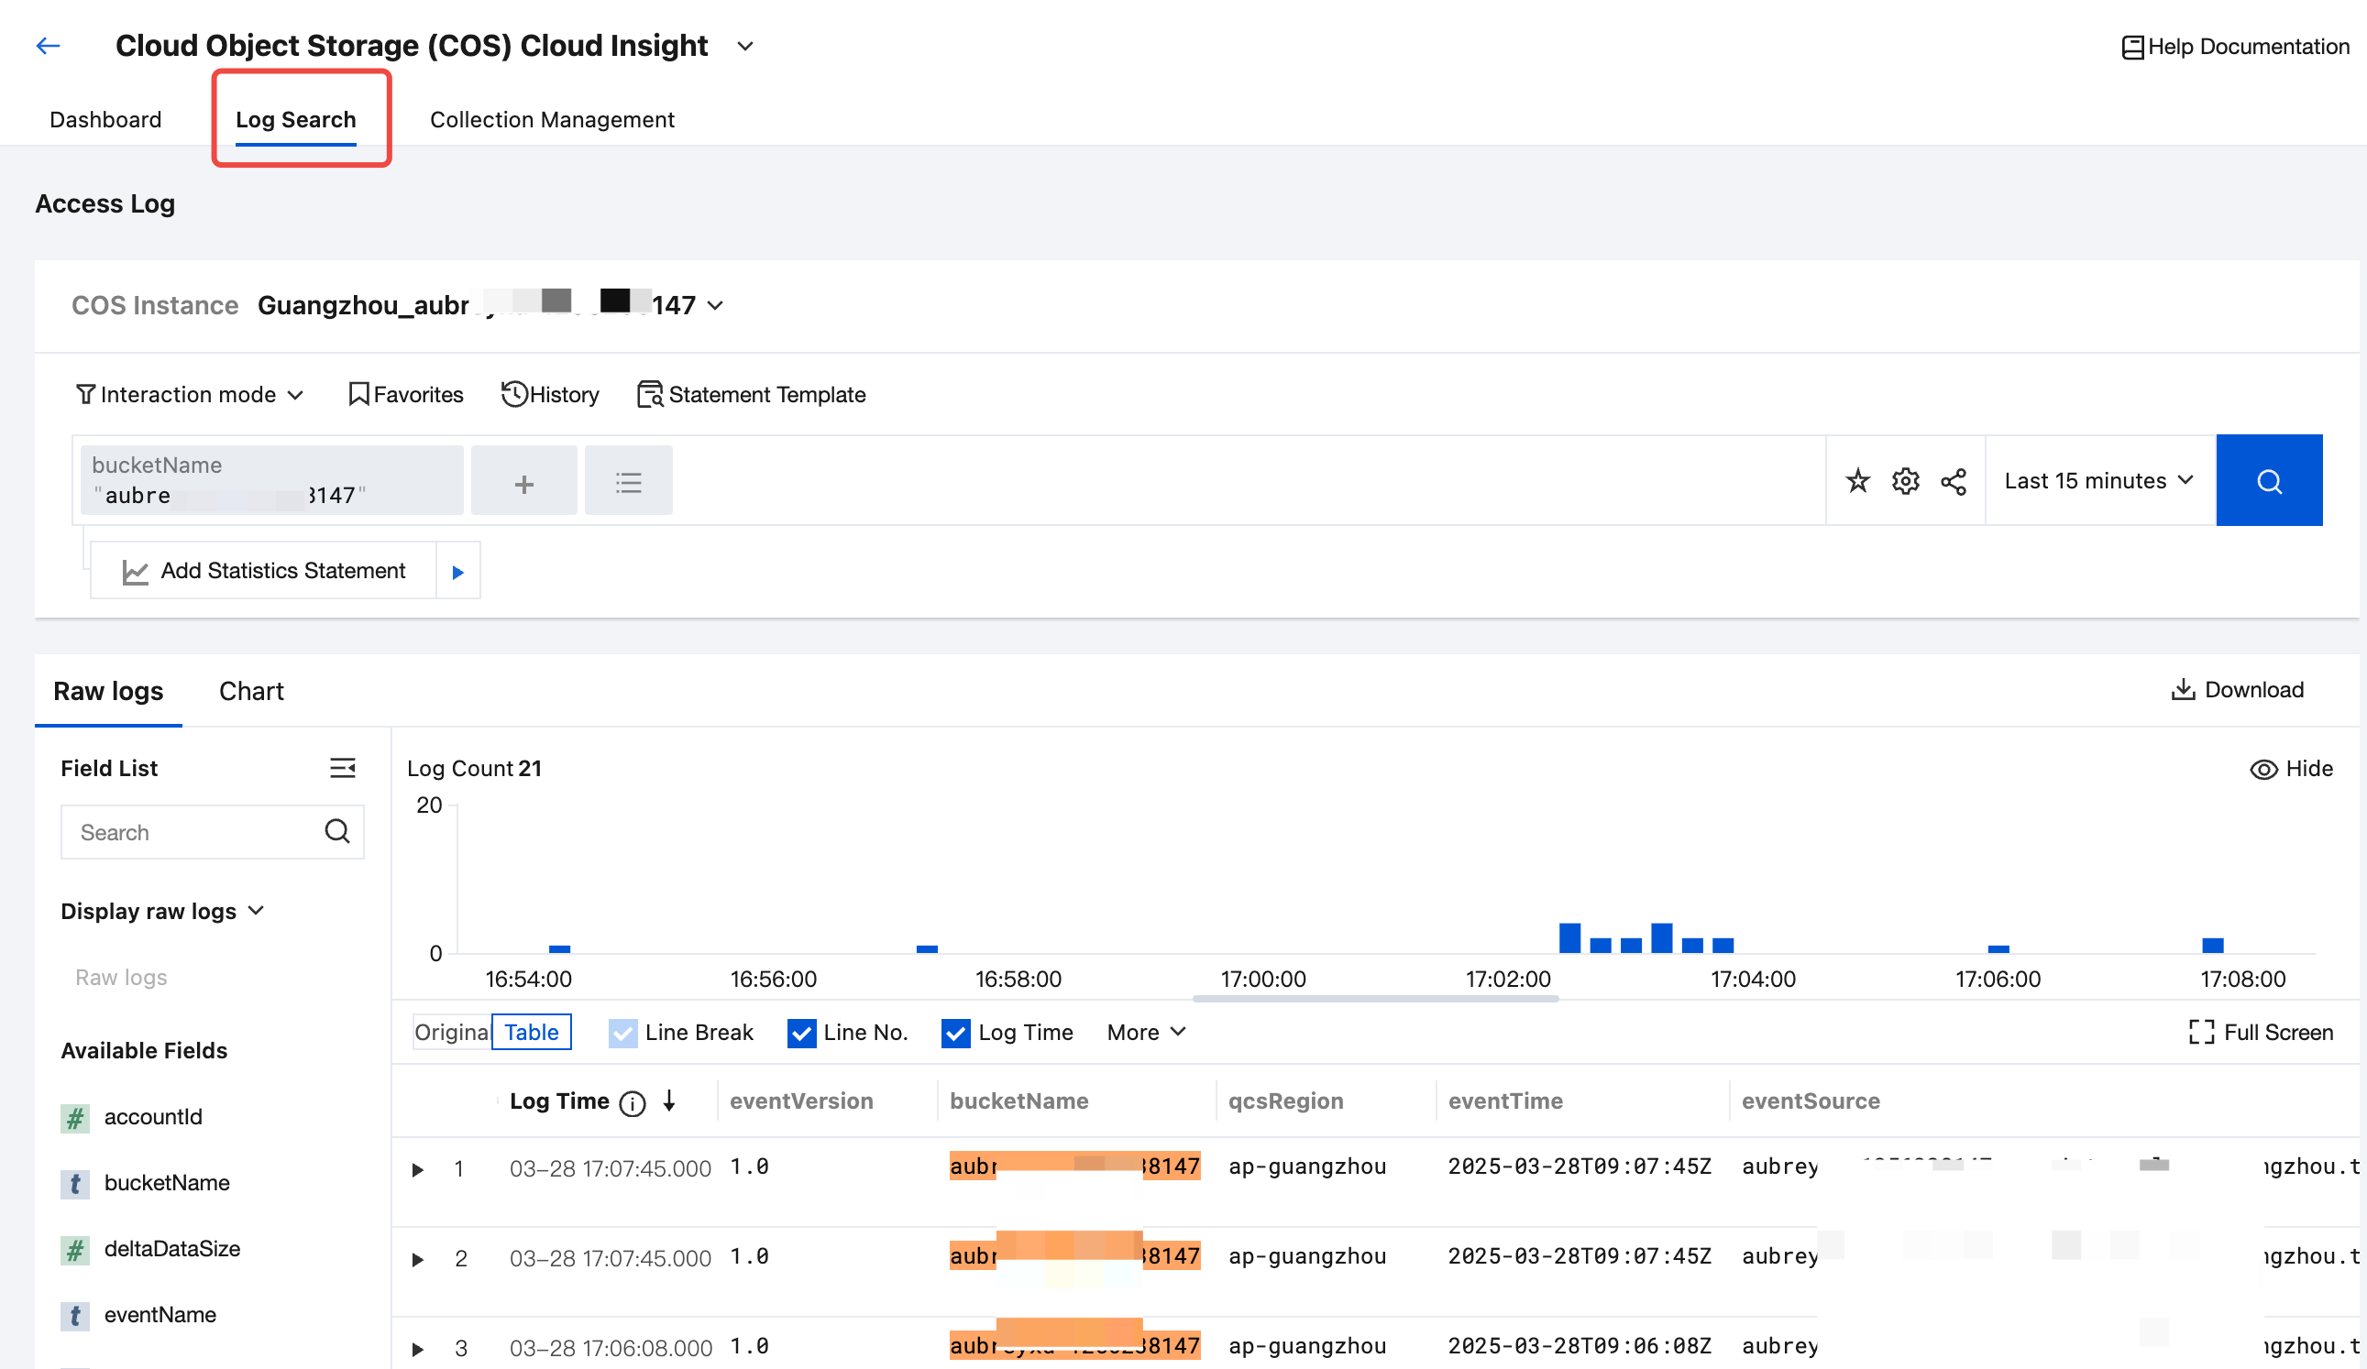Click the Log Time info icon
The image size is (2367, 1369).
click(x=633, y=1102)
